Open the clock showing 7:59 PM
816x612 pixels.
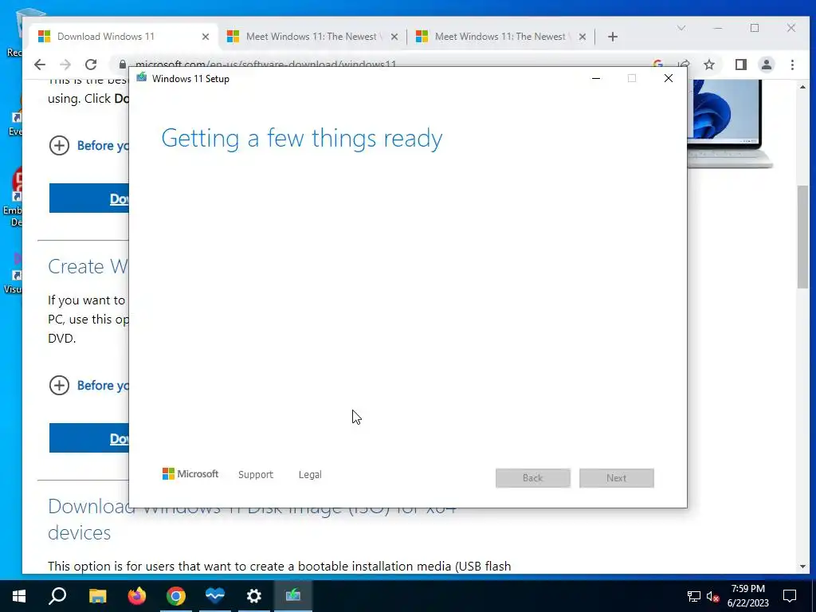coord(747,596)
